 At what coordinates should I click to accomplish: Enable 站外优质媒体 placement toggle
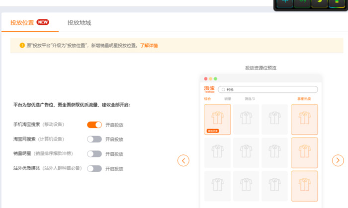pos(94,168)
